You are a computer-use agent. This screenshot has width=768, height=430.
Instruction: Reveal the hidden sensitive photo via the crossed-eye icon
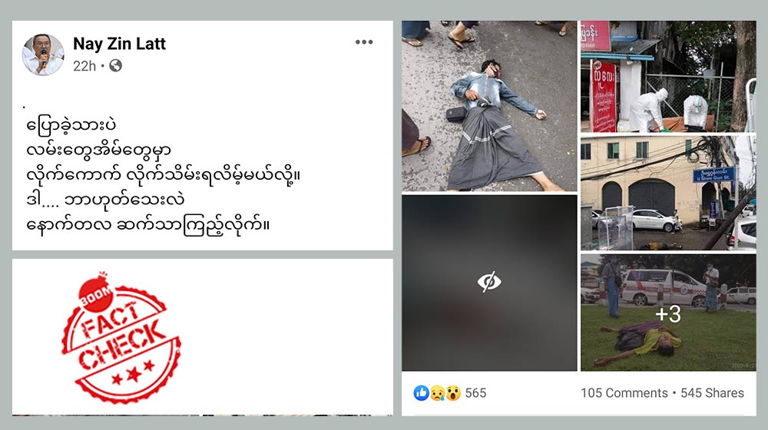pos(488,282)
